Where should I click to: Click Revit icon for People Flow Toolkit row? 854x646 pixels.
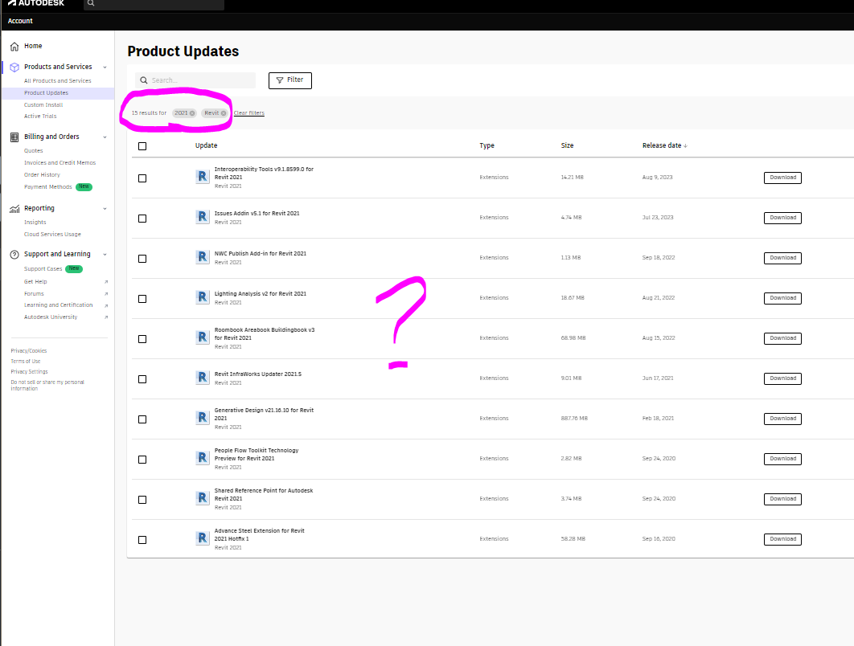[x=203, y=458]
